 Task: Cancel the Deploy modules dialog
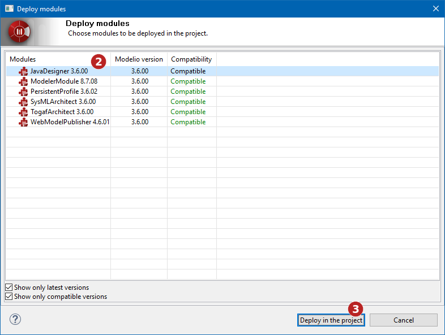point(403,320)
